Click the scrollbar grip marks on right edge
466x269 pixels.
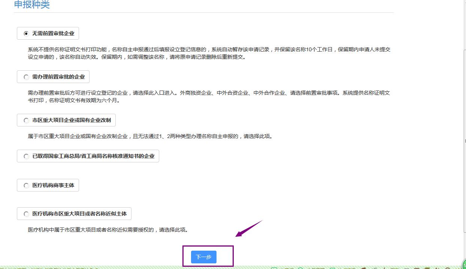pos(465,141)
